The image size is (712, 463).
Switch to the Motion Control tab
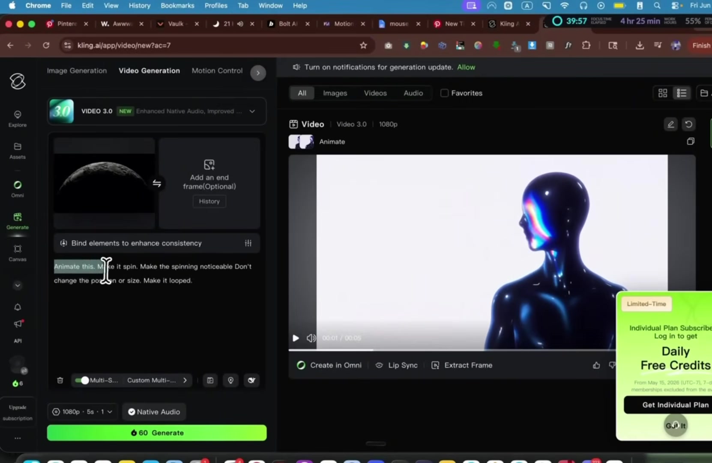(217, 71)
